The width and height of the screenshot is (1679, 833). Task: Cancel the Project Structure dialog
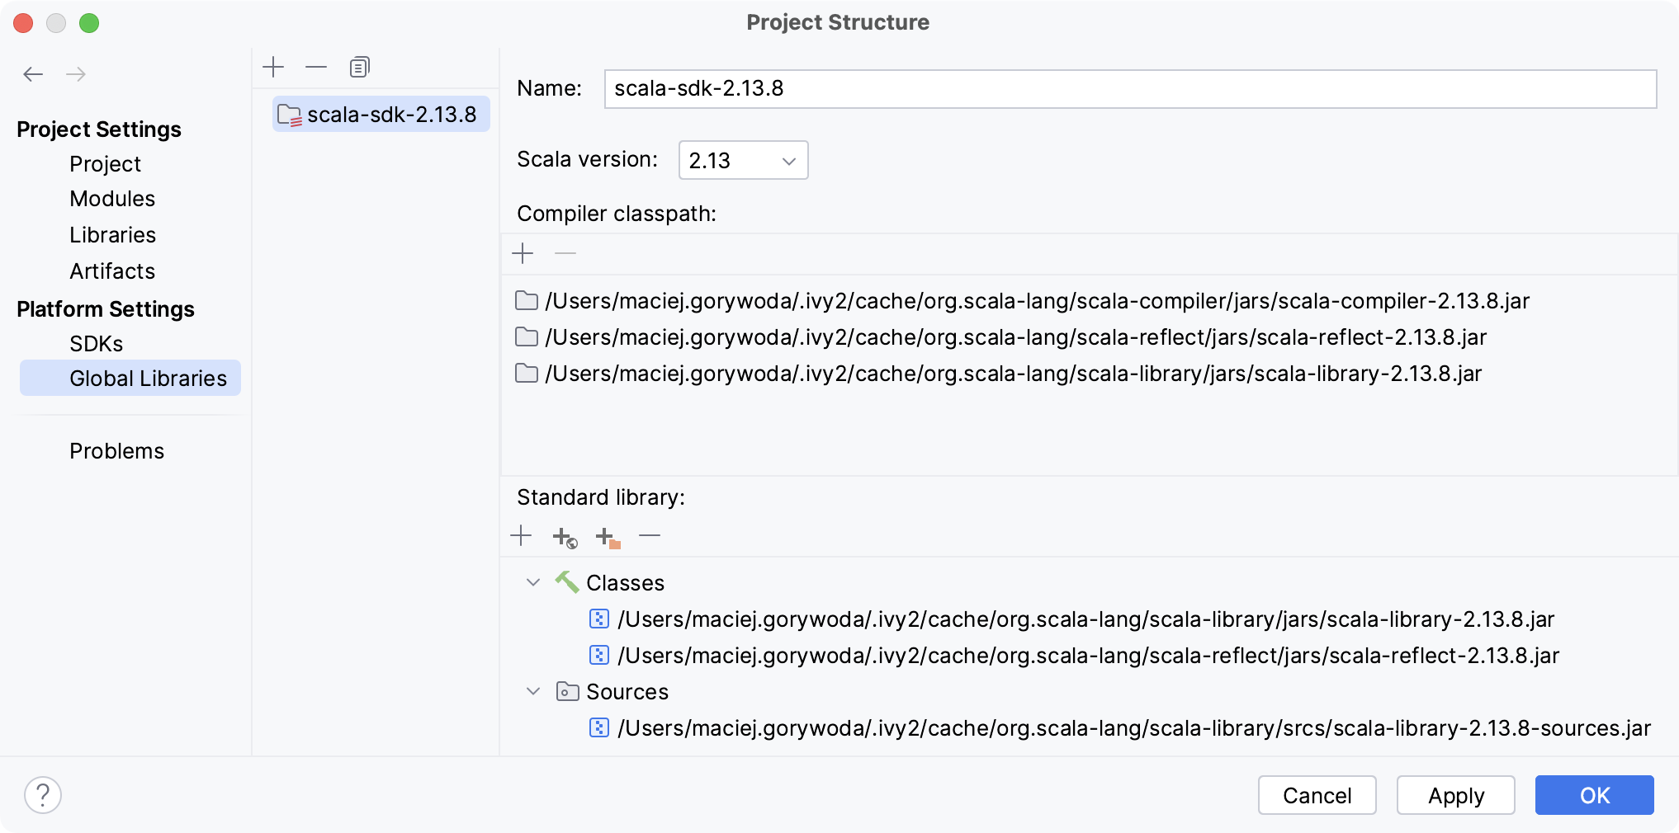point(1316,795)
